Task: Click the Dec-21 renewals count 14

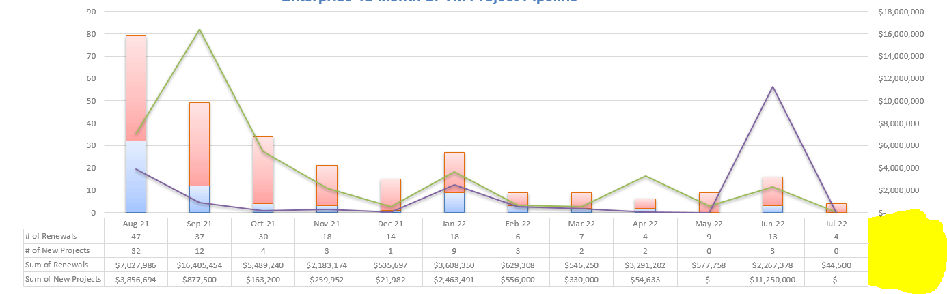Action: point(391,236)
